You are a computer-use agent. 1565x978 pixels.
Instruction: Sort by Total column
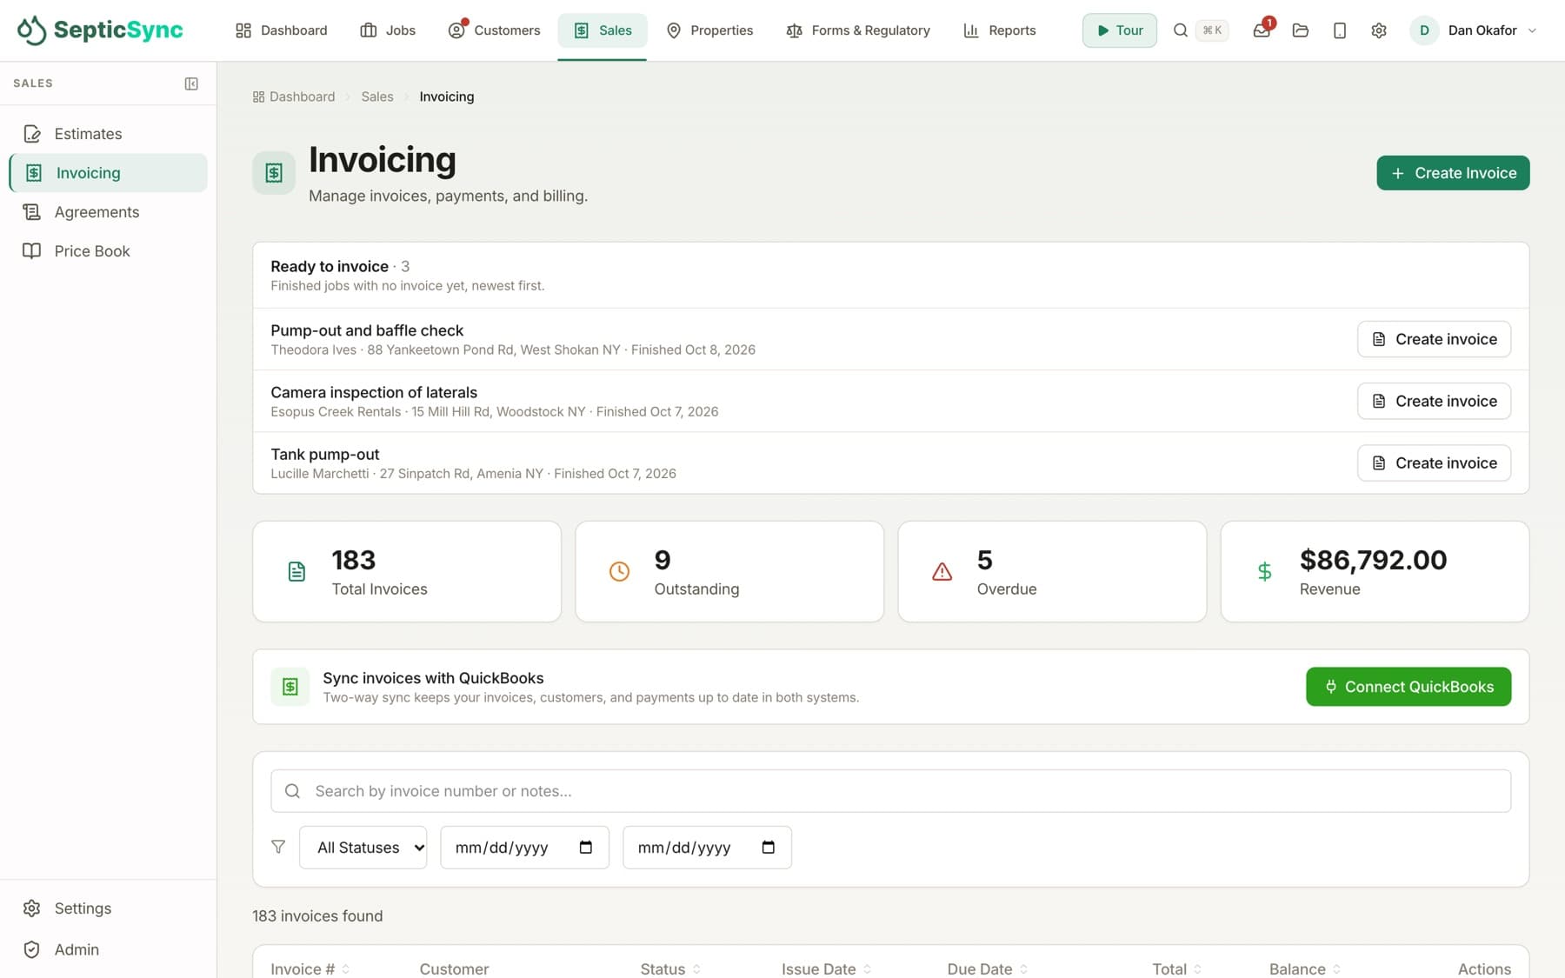(x=1177, y=968)
